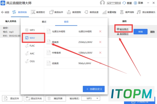The image size is (157, 104).
Task: Select WAV format in list
Action: 33,38
